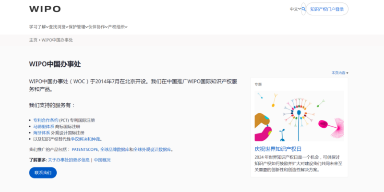Expand the 查找浏览 menu
The height and width of the screenshot is (192, 384).
tap(59, 27)
